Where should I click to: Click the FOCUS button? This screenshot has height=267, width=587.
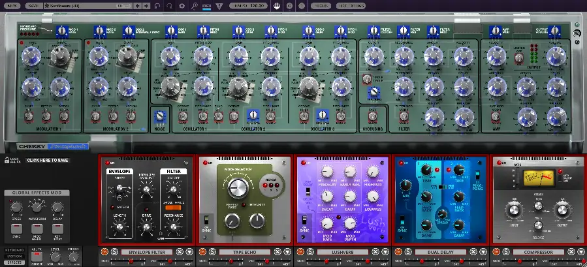click(x=321, y=6)
